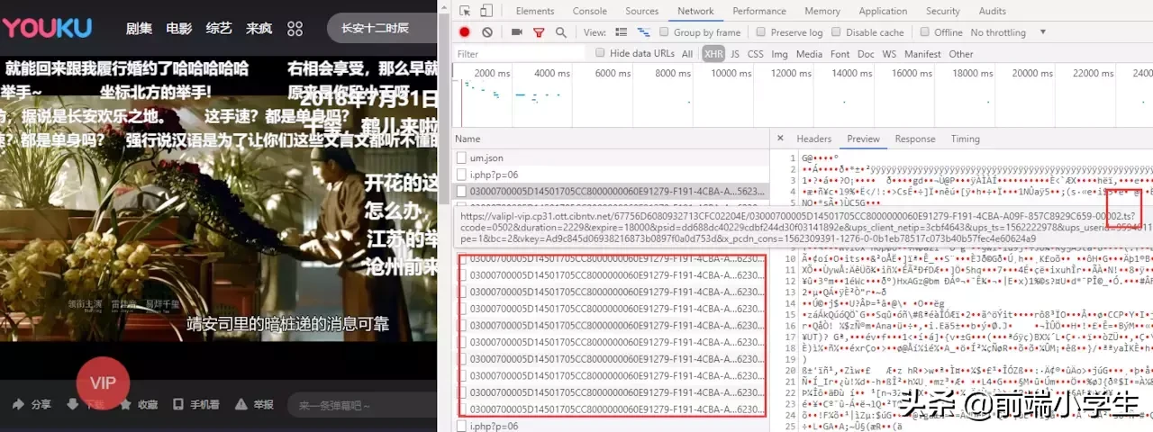Open network search with the magnifier icon
Viewport: 1153px width, 432px height.
560,32
